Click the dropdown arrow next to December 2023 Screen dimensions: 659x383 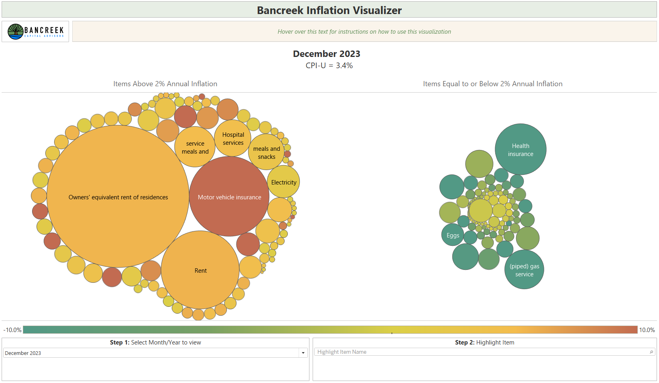pos(303,353)
